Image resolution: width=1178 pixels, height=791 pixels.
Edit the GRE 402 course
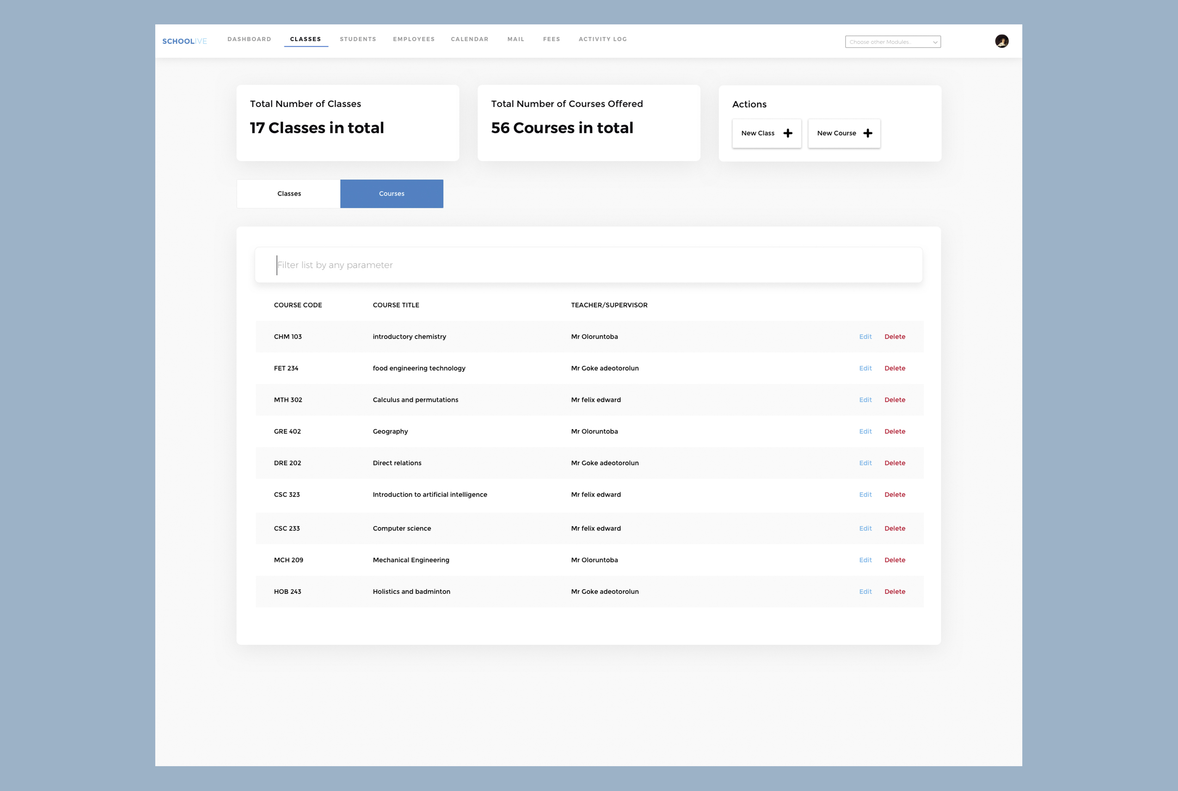(x=865, y=431)
